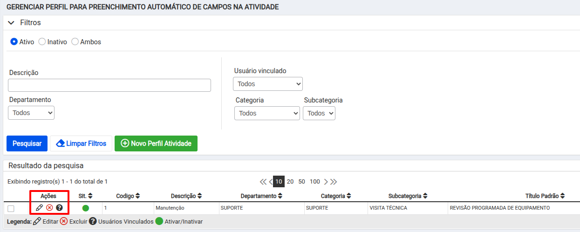
Task: Open the Usuário vinculado dropdown
Action: [268, 84]
